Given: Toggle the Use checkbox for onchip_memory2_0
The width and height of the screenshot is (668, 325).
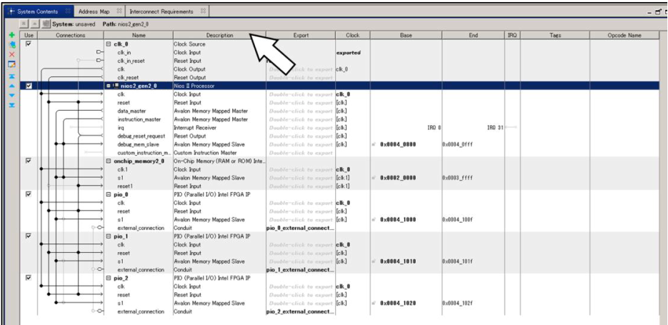Looking at the screenshot, I should (x=29, y=161).
